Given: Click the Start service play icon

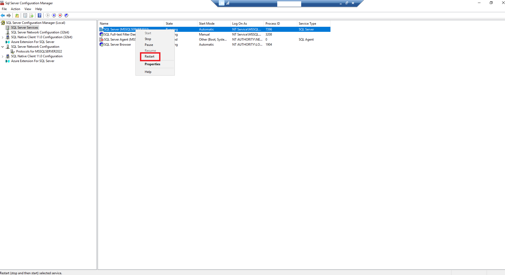Looking at the screenshot, I should pyautogui.click(x=48, y=15).
